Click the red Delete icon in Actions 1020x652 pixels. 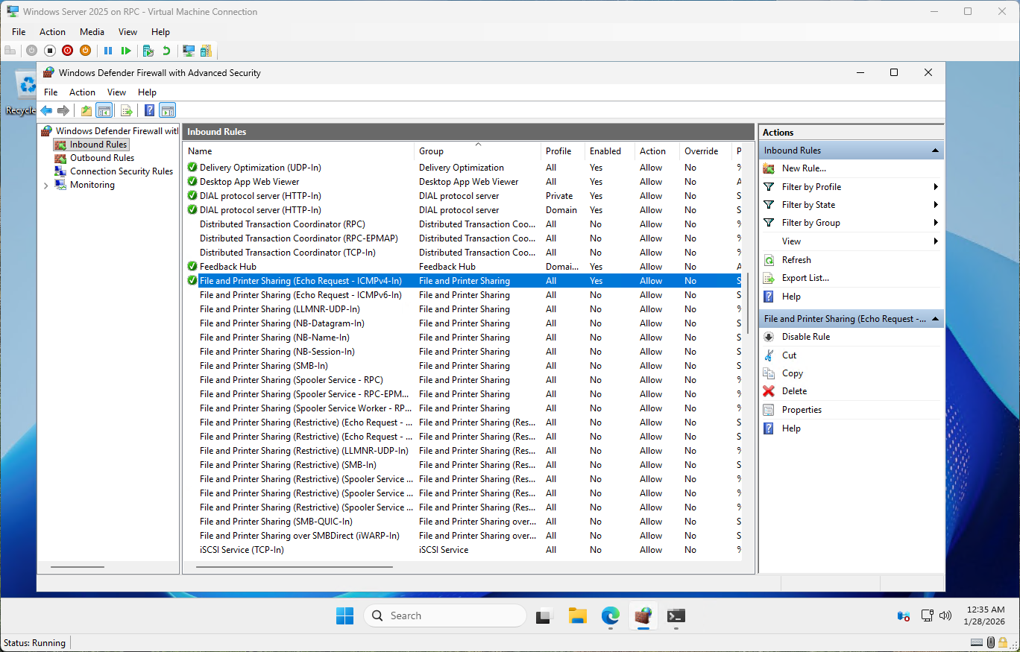pyautogui.click(x=769, y=391)
